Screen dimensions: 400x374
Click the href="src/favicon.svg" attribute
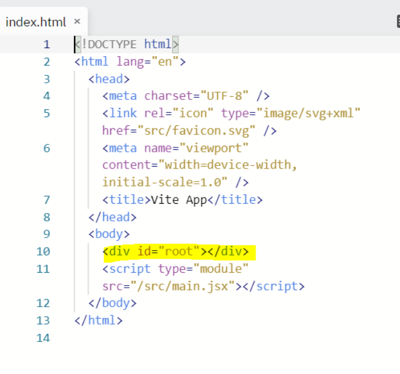pyautogui.click(x=178, y=131)
